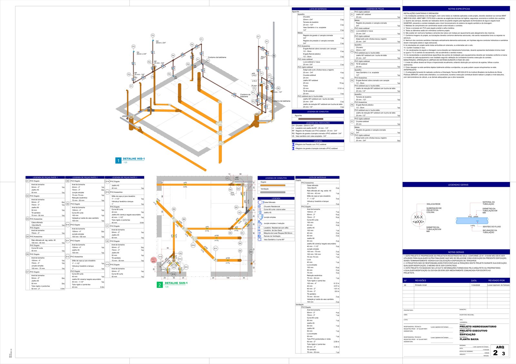Click the 'MATERIAL DA TUBULAÇÃO' label
516x364 pixels.
(x=489, y=203)
